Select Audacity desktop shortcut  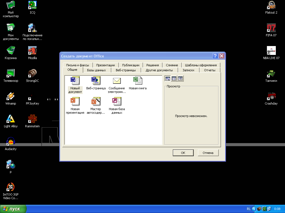[x=11, y=144]
